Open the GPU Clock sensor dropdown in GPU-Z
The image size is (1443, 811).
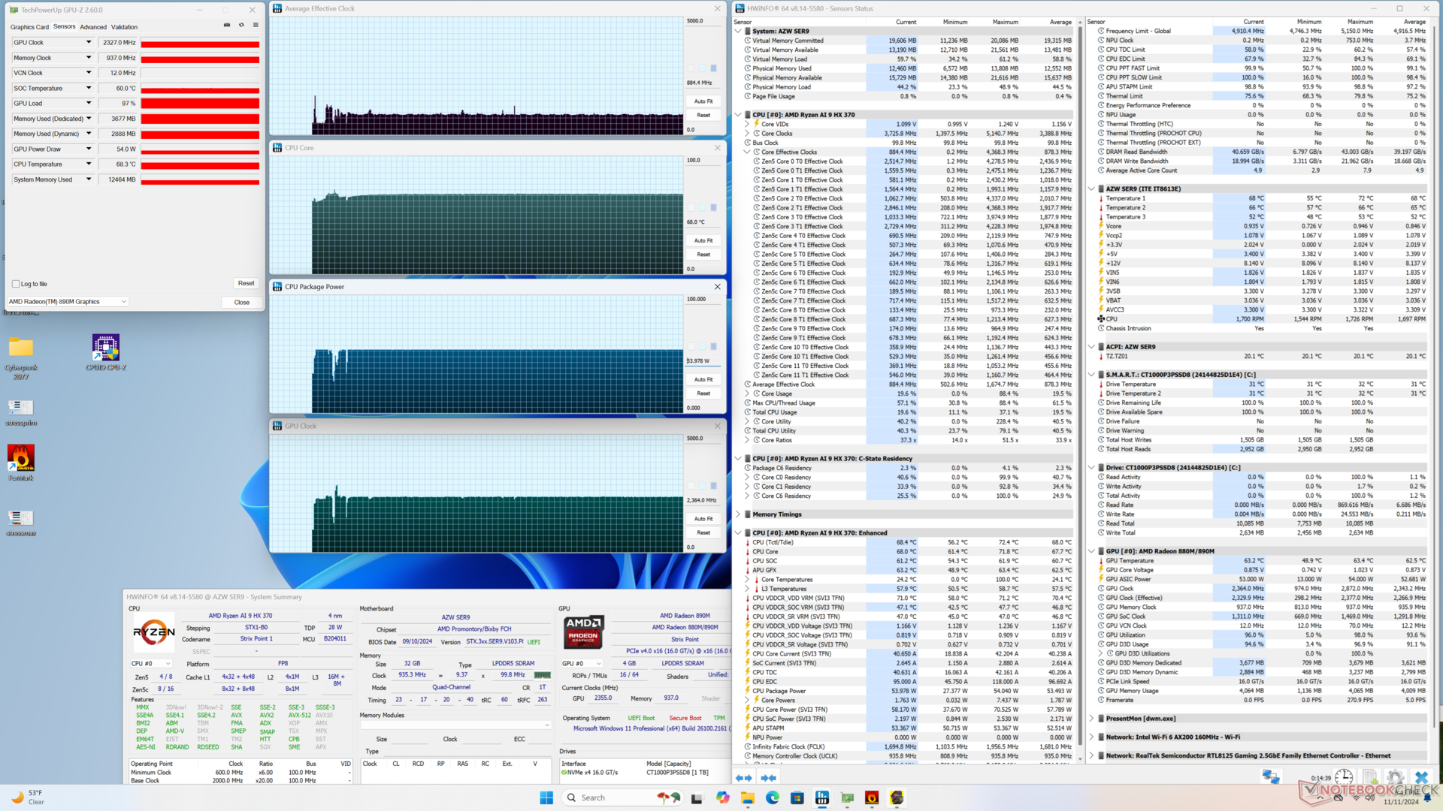pos(89,42)
